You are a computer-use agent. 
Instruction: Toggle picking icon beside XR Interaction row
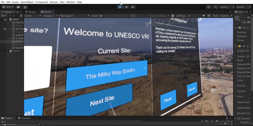pos(5,29)
